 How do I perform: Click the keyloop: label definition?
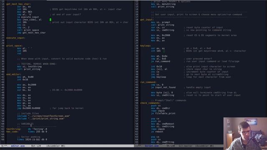click(x=146, y=46)
